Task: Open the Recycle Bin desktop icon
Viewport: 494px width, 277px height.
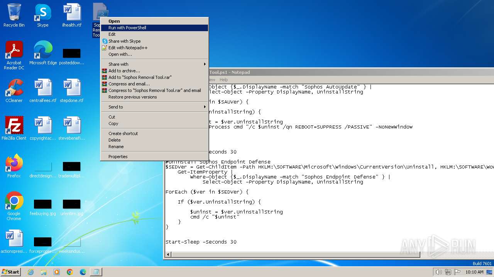Action: pos(14,15)
